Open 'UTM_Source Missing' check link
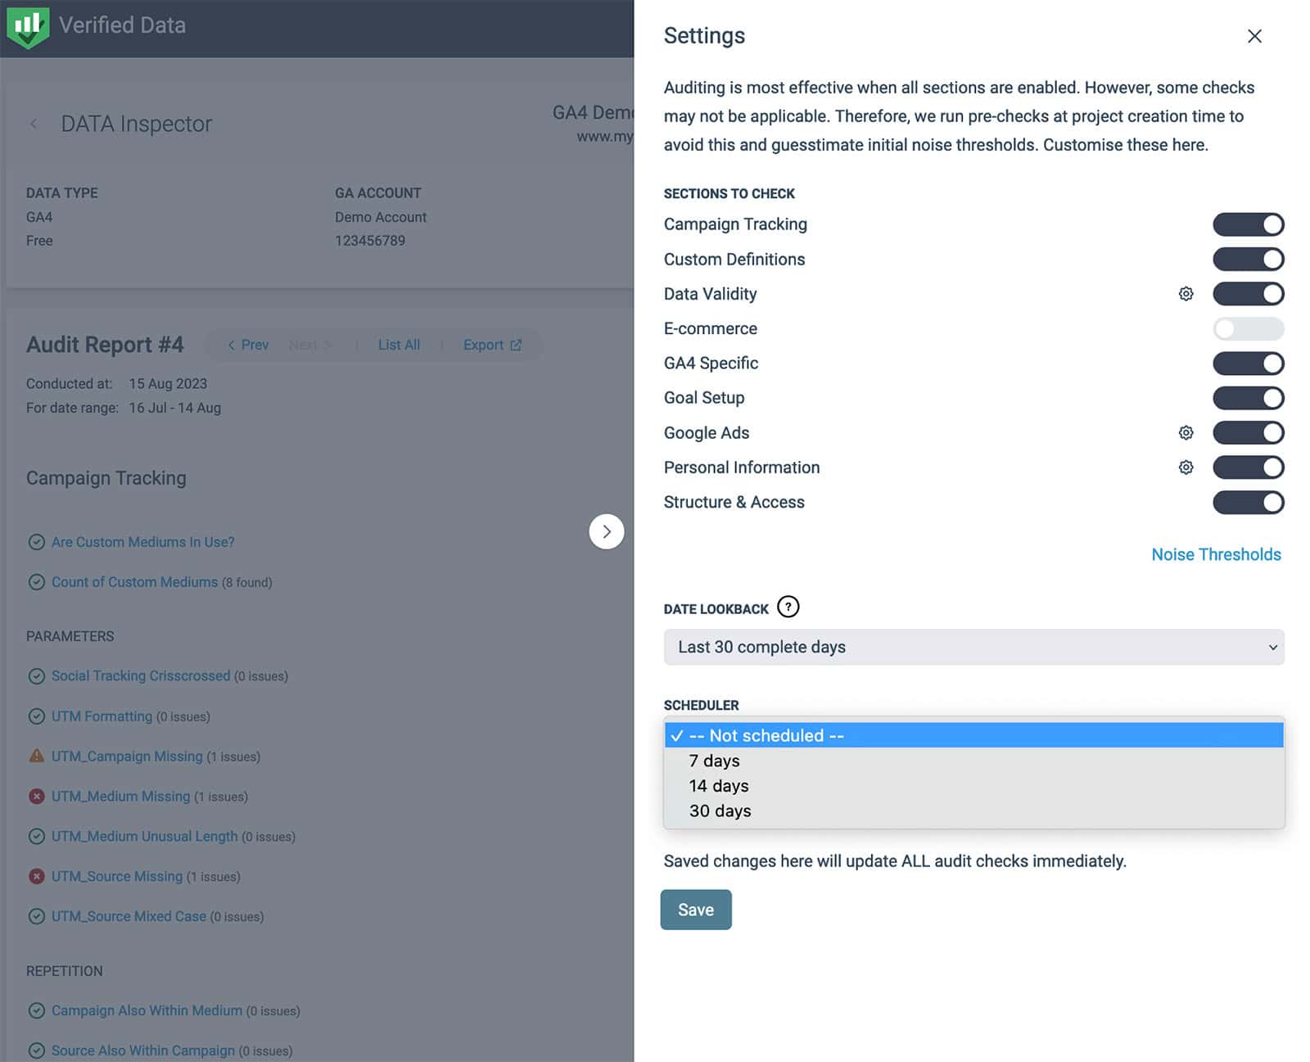The height and width of the screenshot is (1062, 1310). (117, 876)
